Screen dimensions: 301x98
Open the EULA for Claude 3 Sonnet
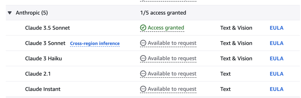[x=276, y=43]
